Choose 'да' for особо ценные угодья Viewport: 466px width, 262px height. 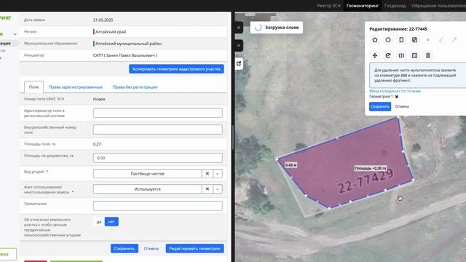coord(99,221)
